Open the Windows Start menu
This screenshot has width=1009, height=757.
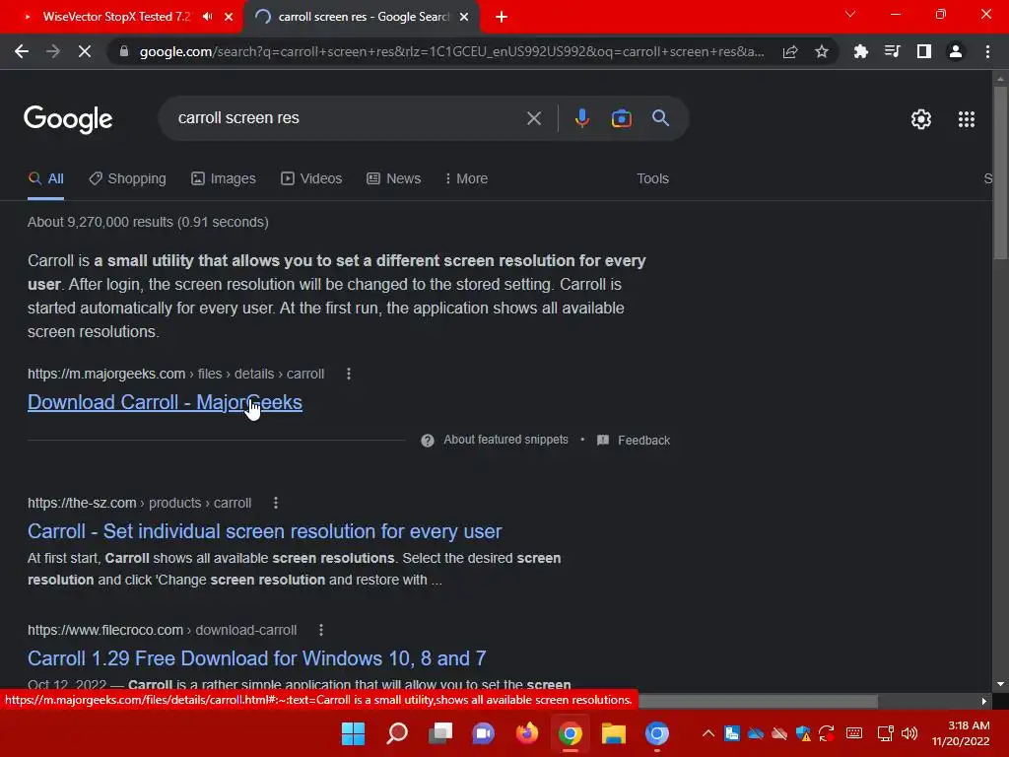(353, 733)
